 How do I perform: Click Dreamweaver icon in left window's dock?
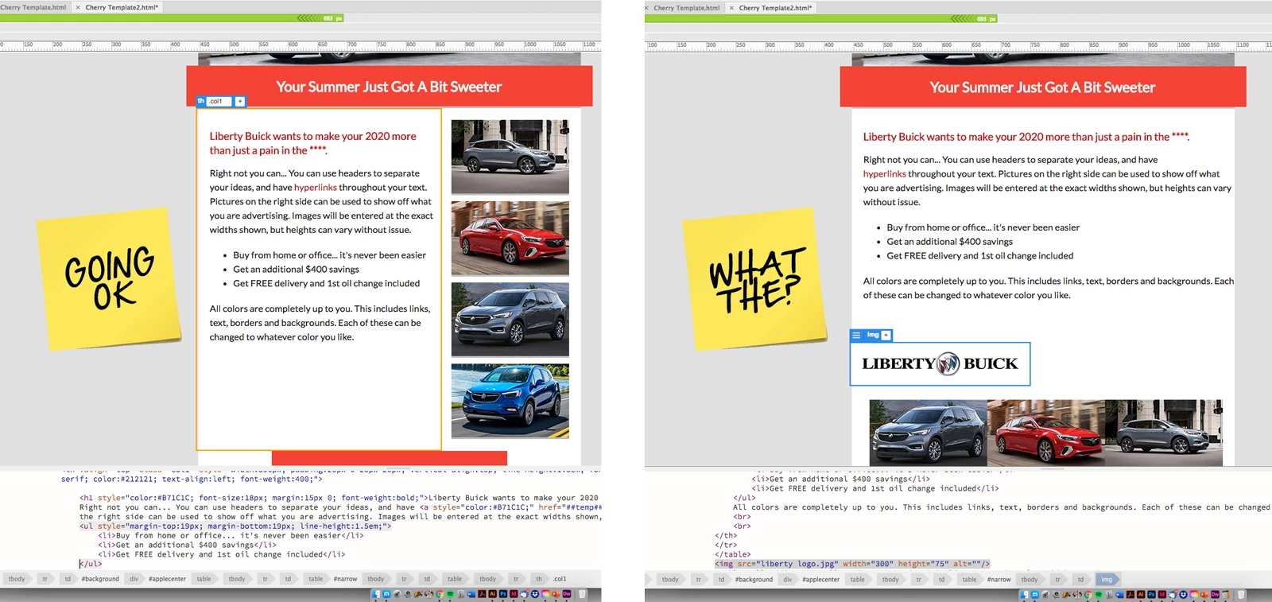click(x=567, y=594)
